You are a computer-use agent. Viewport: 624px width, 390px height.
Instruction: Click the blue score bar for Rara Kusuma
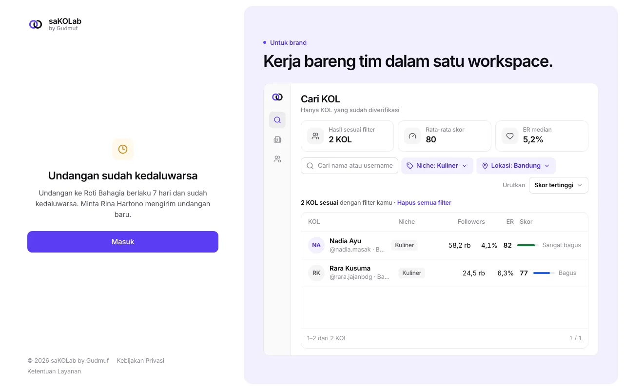(x=544, y=273)
